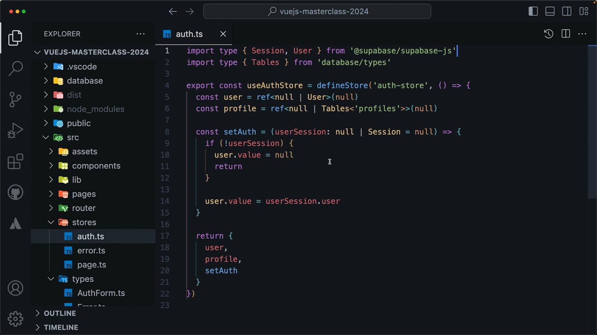The height and width of the screenshot is (335, 597).
Task: Click 'useAuthStore' in line 4
Action: click(275, 86)
